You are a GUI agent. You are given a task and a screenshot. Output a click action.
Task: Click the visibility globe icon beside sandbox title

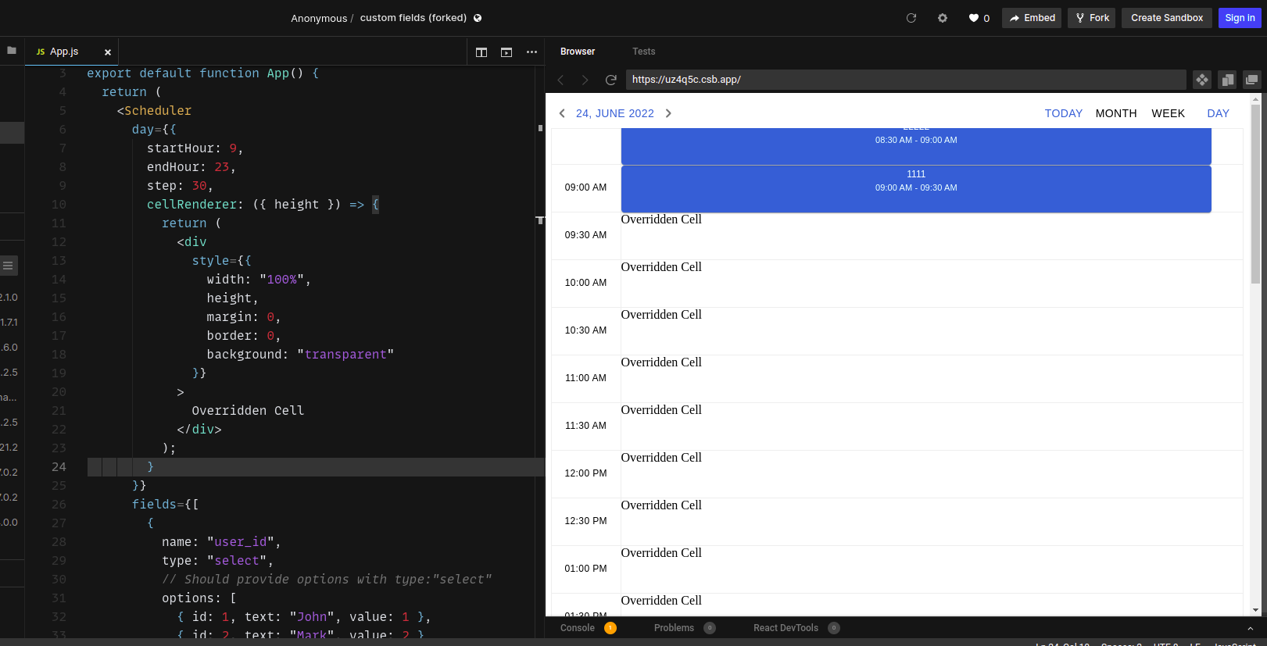pos(478,18)
